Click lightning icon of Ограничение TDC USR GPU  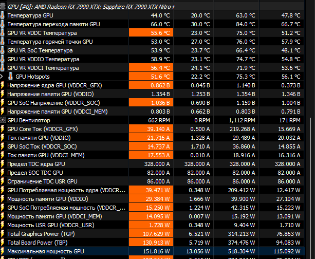(x=3, y=181)
